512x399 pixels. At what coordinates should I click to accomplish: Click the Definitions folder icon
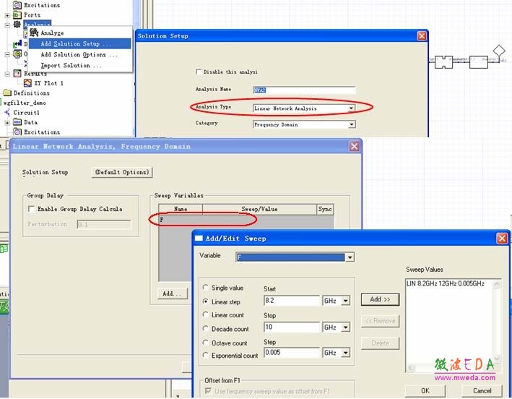[x=7, y=93]
